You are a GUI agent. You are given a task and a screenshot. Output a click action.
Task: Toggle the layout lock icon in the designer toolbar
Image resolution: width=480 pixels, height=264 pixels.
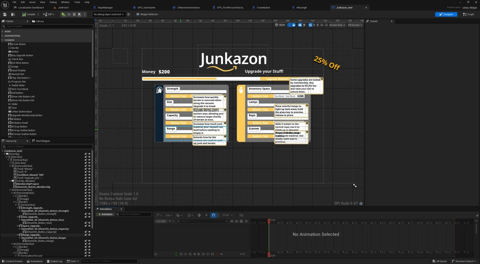(294, 25)
